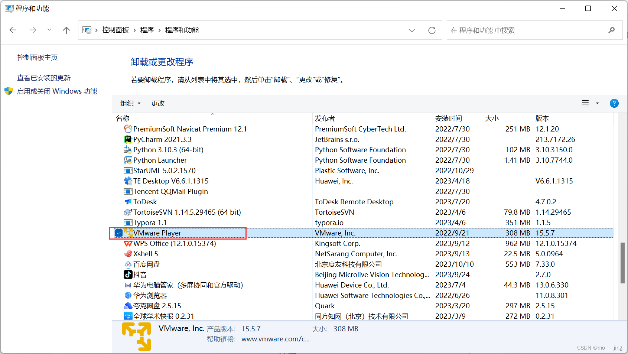Open the view options dropdown arrow
The height and width of the screenshot is (354, 628).
597,103
